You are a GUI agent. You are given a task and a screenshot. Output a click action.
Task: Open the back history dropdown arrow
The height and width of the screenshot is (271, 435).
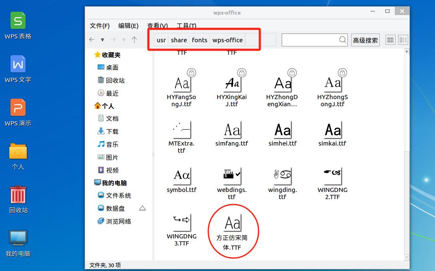pyautogui.click(x=102, y=40)
